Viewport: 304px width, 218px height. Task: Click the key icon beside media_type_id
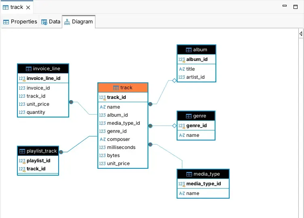click(182, 184)
